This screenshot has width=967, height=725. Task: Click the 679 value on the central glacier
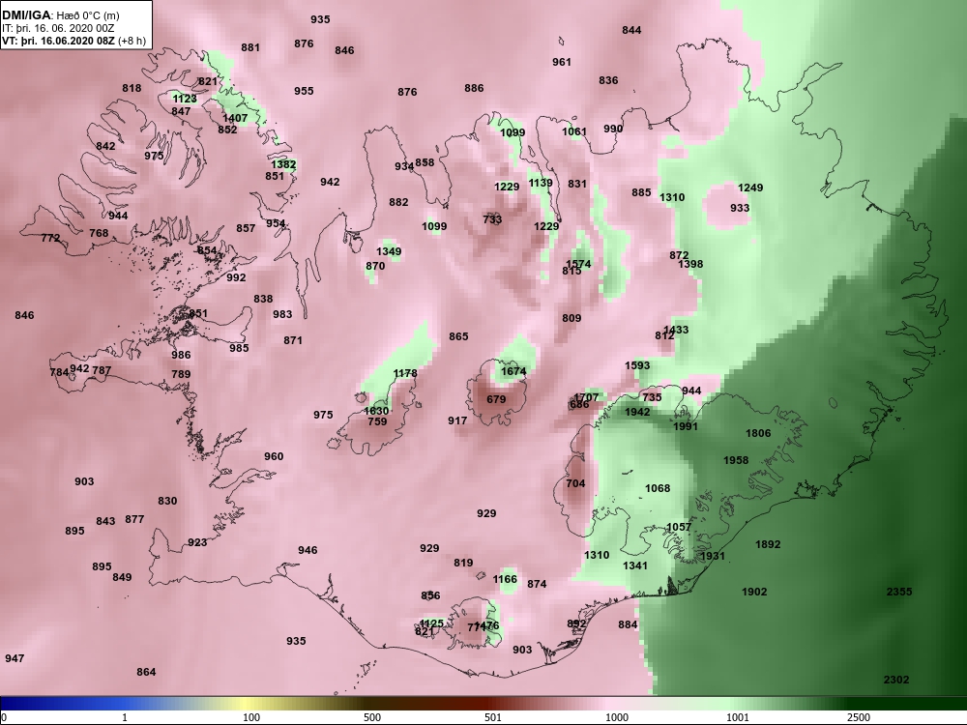(496, 399)
